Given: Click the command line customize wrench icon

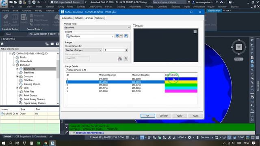Looking at the screenshot, I should tap(66, 132).
